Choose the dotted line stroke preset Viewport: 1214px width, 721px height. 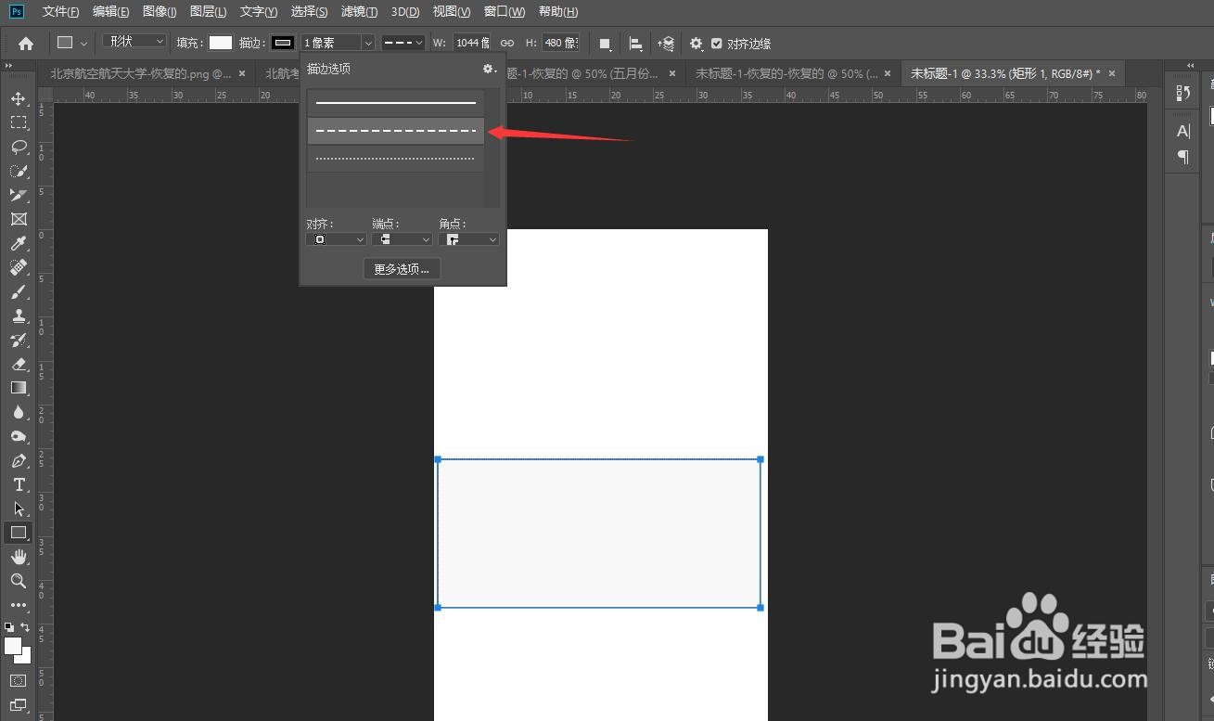click(x=396, y=159)
